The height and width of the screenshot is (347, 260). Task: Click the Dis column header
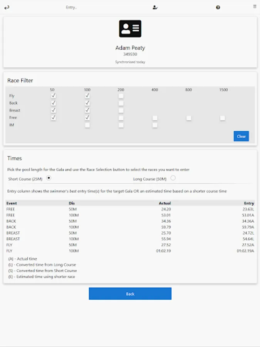[x=72, y=203]
